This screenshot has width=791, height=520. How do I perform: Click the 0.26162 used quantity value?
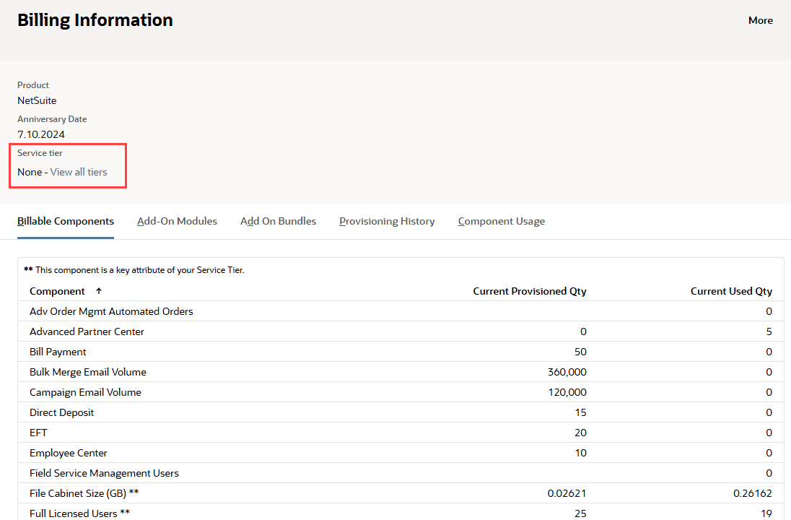coord(753,493)
